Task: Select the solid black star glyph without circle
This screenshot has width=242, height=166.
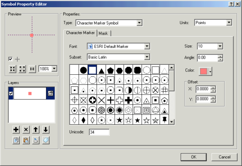Action: [138, 120]
